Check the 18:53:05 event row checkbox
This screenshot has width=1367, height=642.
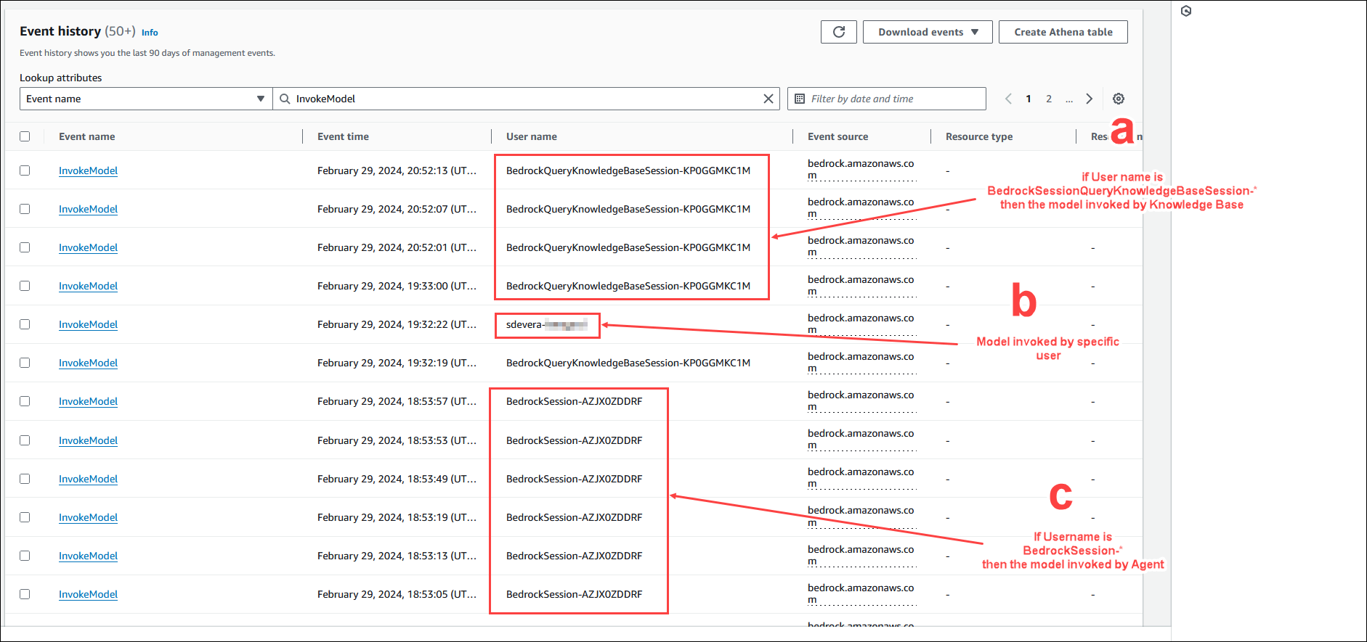(x=25, y=594)
